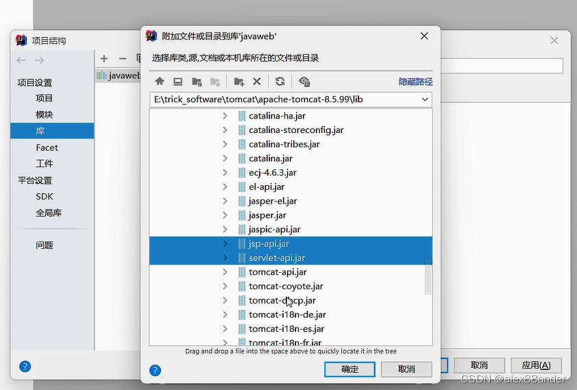The height and width of the screenshot is (390, 577).
Task: Select javaweb library in the list
Action: click(119, 75)
